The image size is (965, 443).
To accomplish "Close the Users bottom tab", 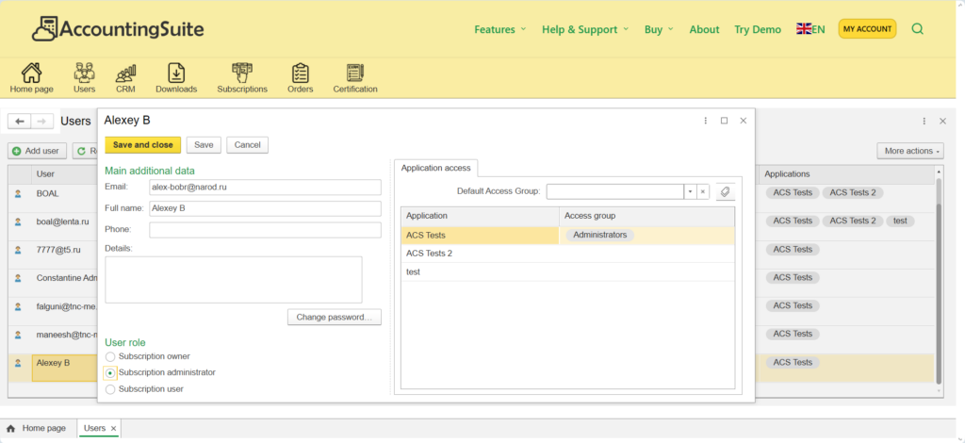I will [113, 428].
